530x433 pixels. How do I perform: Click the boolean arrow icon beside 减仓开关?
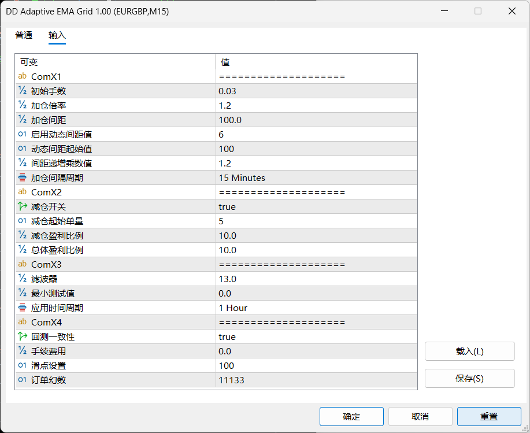tap(23, 206)
